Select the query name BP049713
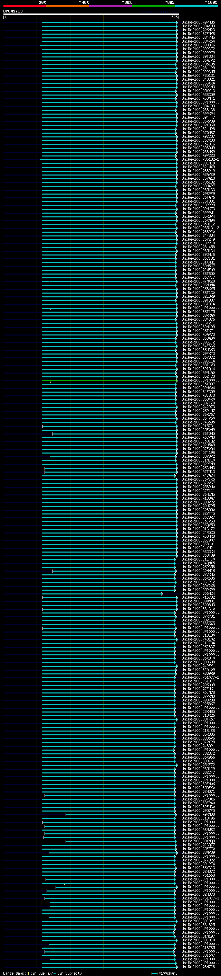The image size is (221, 976). 13,11
